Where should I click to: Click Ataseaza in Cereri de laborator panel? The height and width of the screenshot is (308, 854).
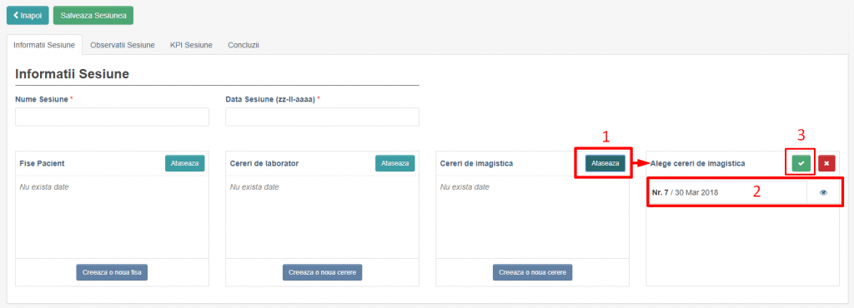394,163
